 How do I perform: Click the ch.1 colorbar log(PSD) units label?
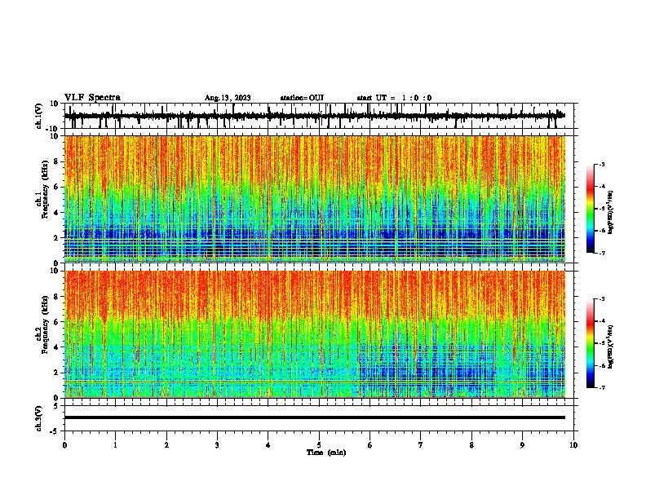click(611, 213)
